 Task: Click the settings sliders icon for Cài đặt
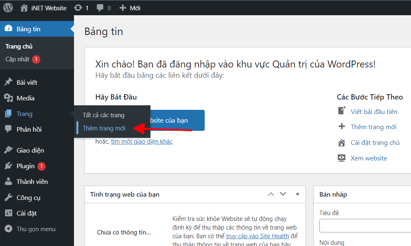pyautogui.click(x=8, y=213)
